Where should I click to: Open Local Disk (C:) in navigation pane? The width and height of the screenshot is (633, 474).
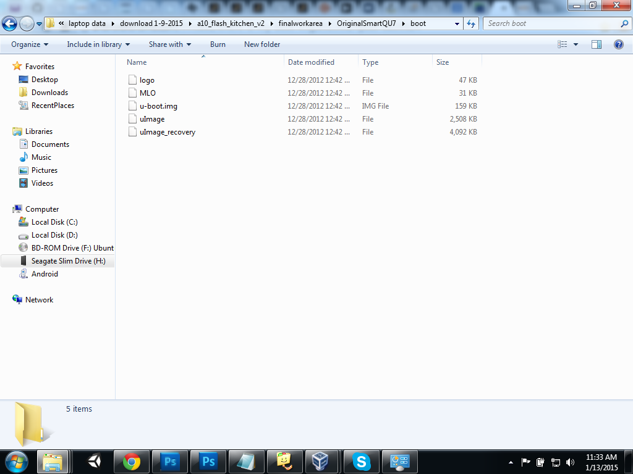[x=54, y=222]
